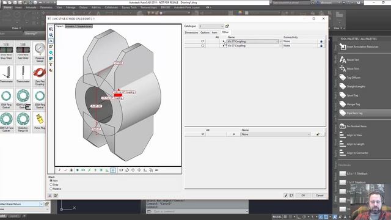Click the properties icon beside bottom-left toggle
391x220 pixels.
56,196
